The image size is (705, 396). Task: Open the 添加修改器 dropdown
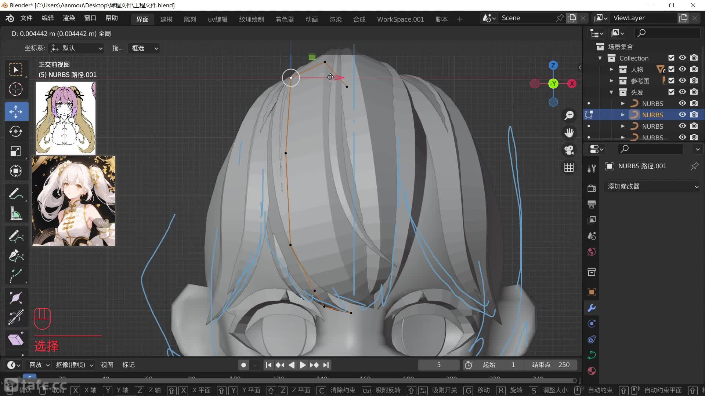[x=652, y=186]
